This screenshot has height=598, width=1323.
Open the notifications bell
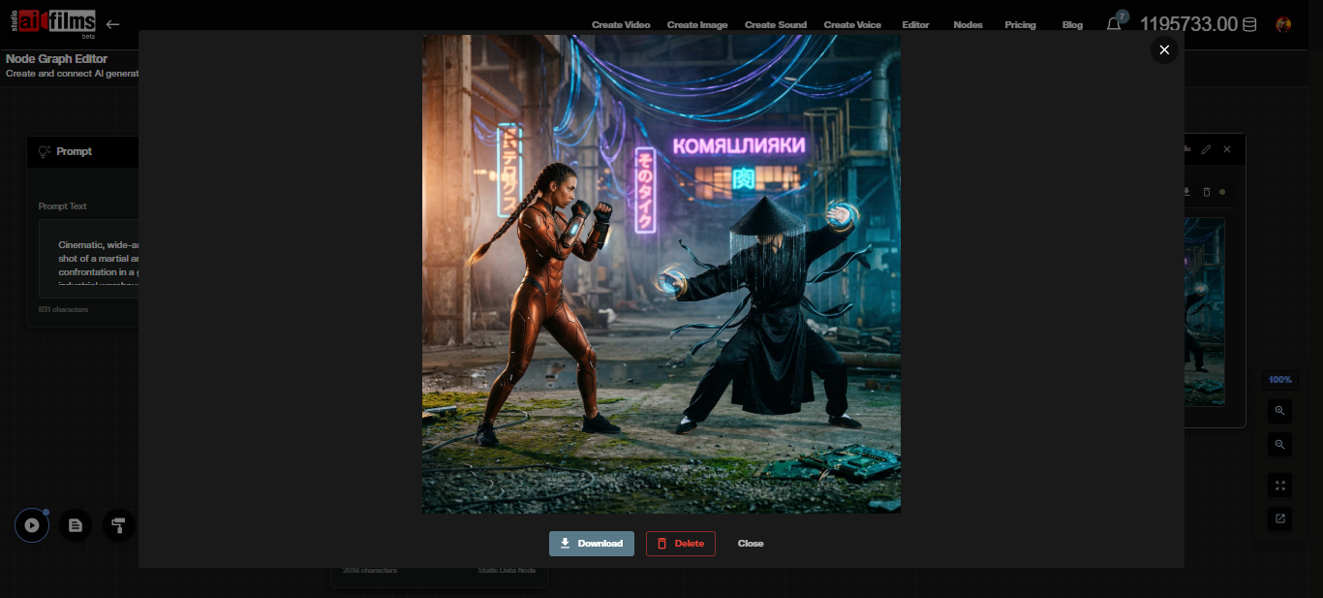(x=1114, y=24)
